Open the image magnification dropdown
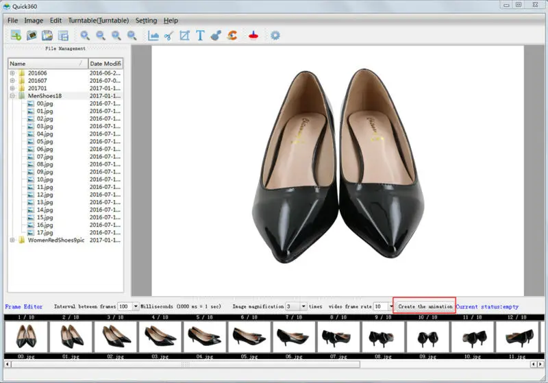Image resolution: width=548 pixels, height=383 pixels. click(303, 307)
